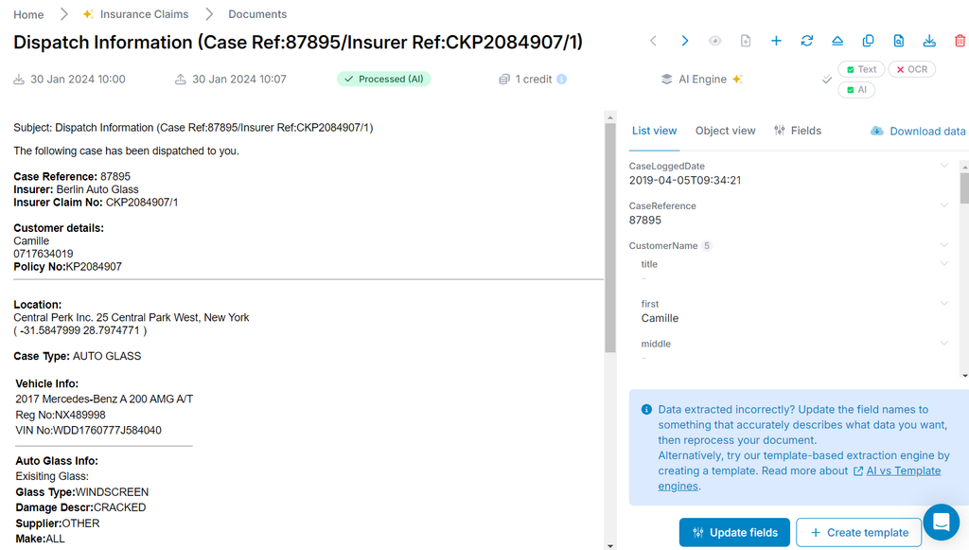Viewport: 969px width, 550px height.
Task: Click the document pane vertical scrollbar
Action: (x=610, y=237)
